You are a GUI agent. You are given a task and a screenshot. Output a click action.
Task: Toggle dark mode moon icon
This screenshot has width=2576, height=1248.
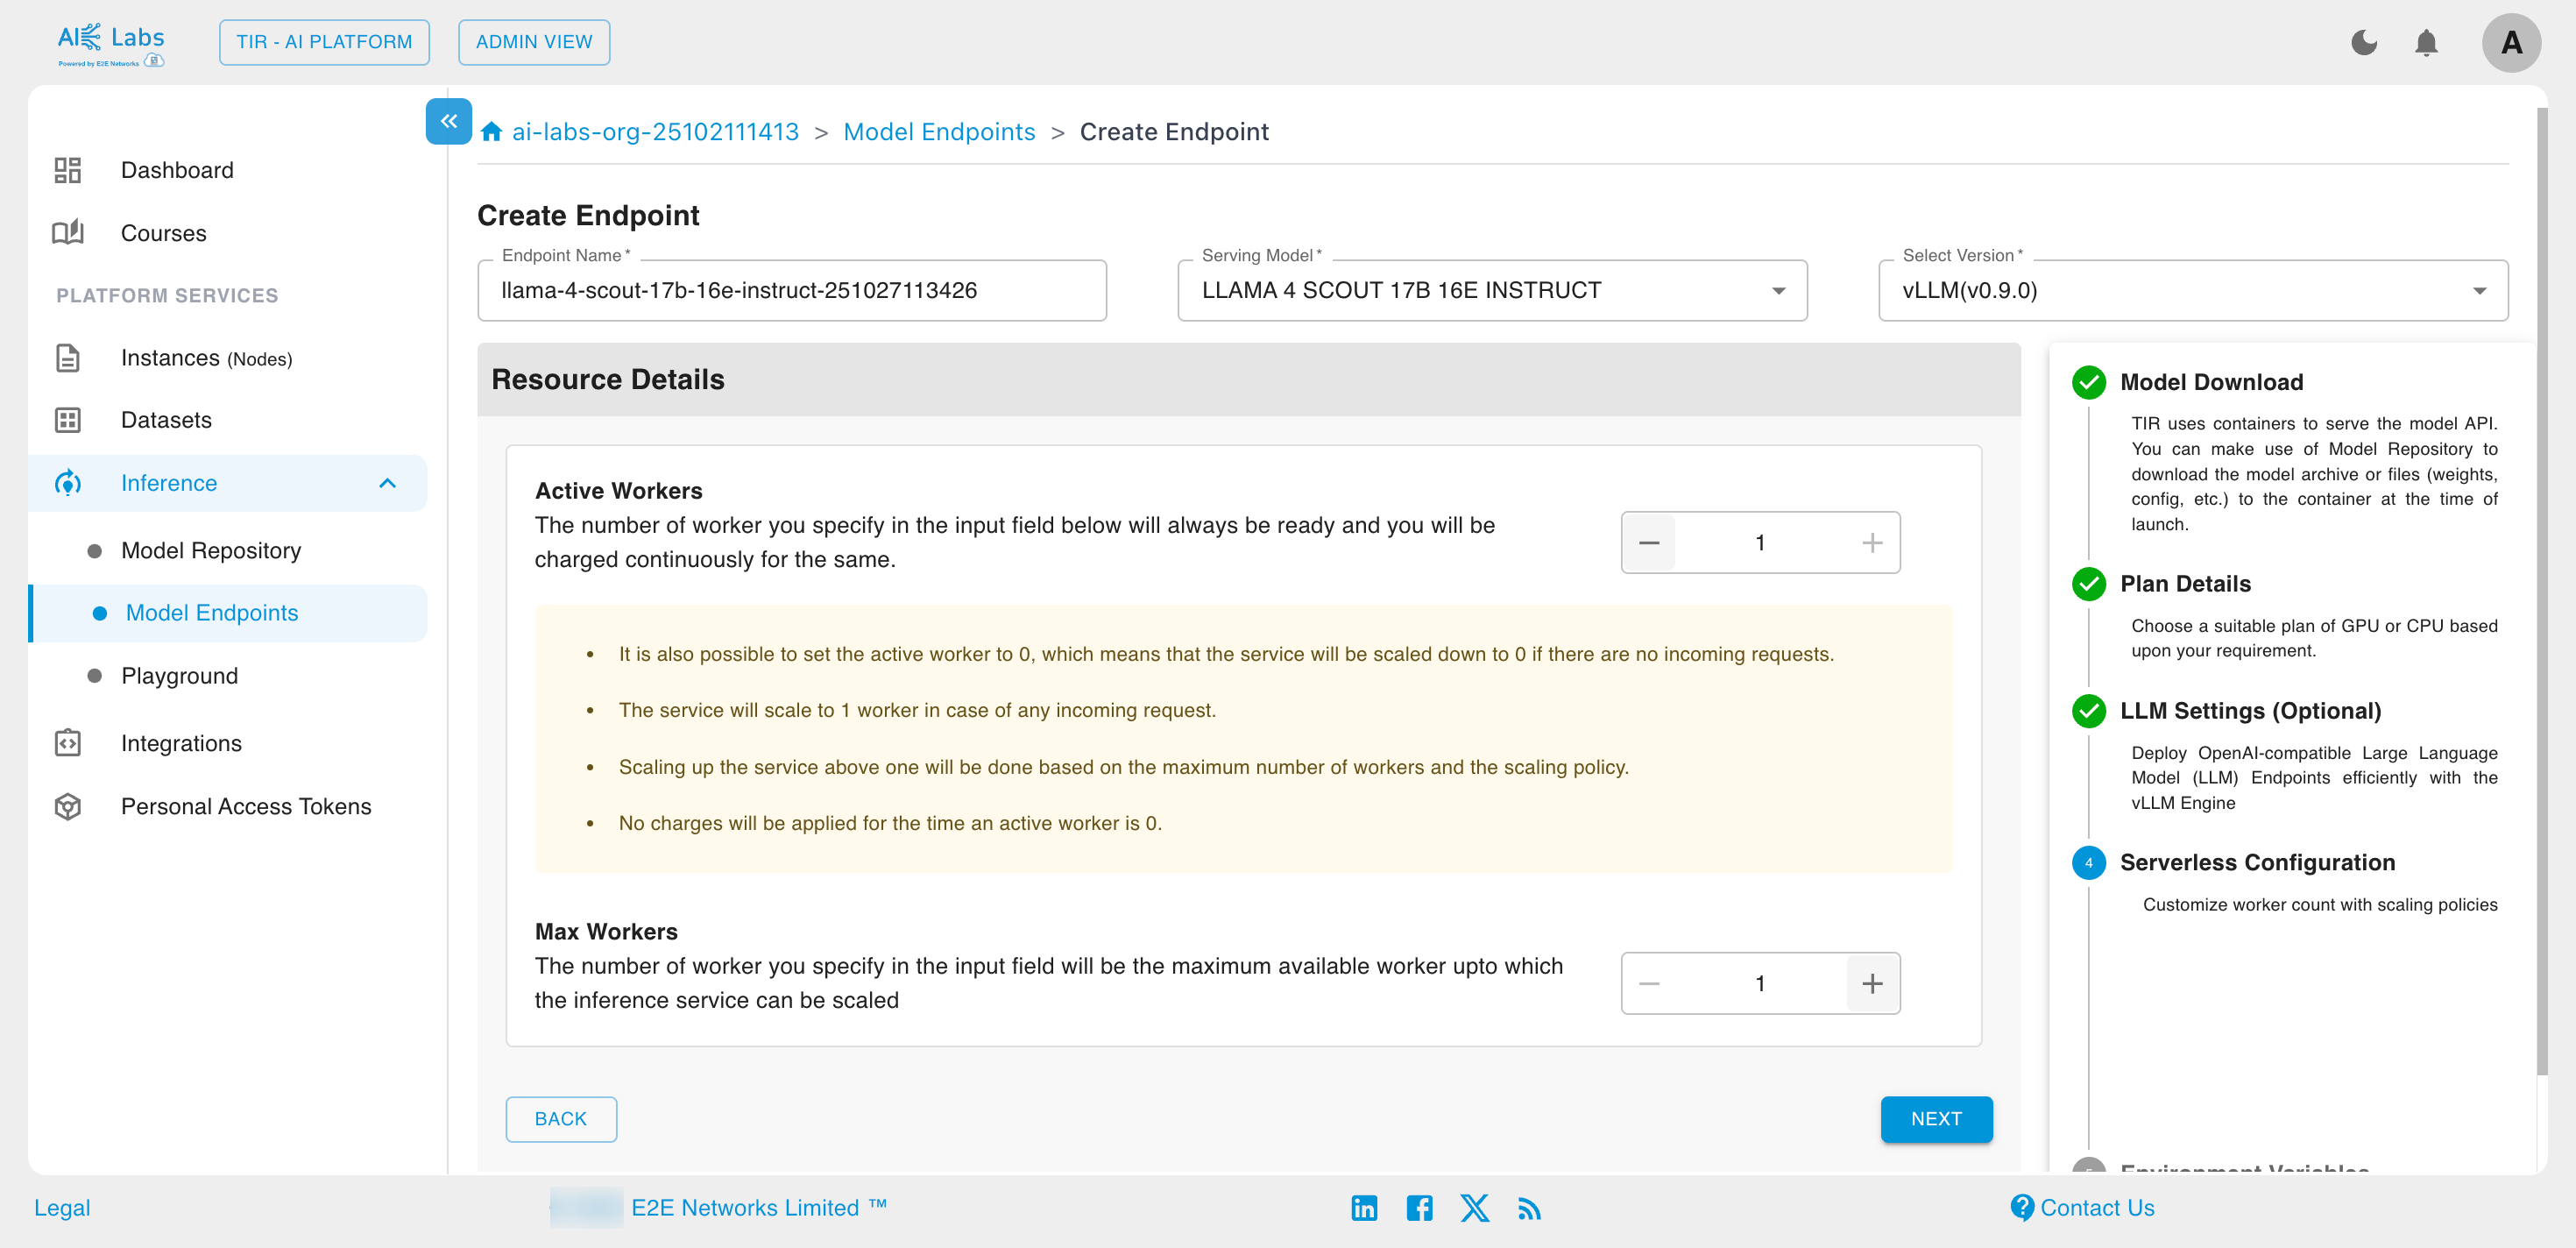tap(2364, 43)
